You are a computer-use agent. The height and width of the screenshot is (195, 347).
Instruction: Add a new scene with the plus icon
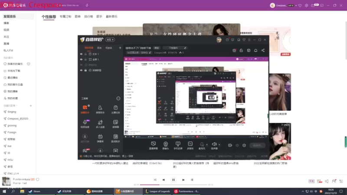(120, 48)
